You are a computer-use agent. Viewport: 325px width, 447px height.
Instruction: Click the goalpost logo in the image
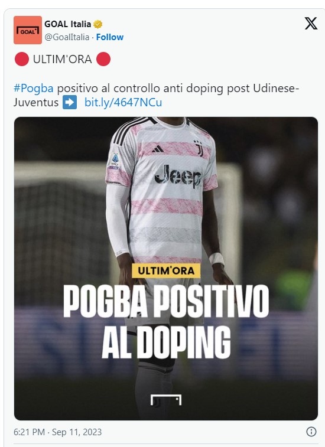pos(166,400)
